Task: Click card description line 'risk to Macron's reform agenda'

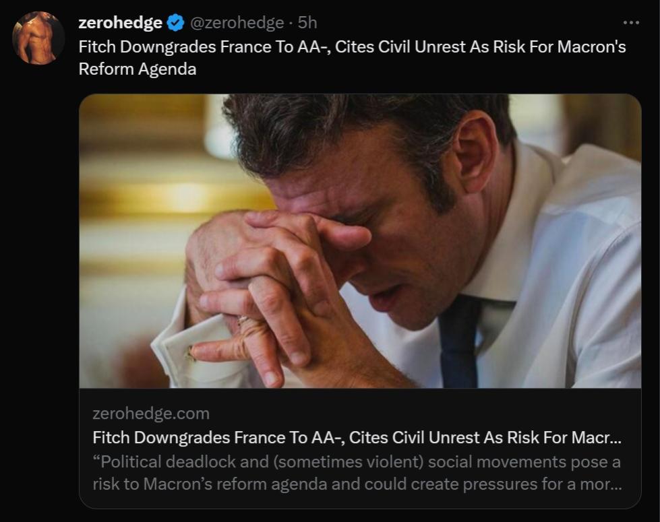Action: [x=357, y=484]
